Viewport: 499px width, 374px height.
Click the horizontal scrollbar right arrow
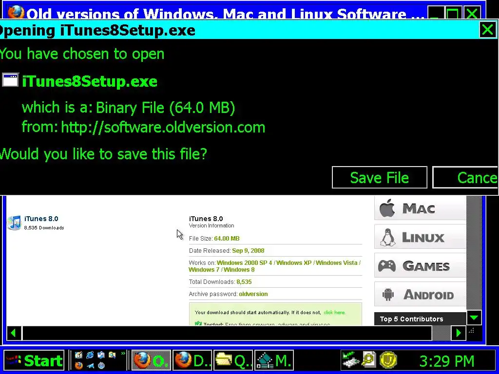(x=458, y=333)
